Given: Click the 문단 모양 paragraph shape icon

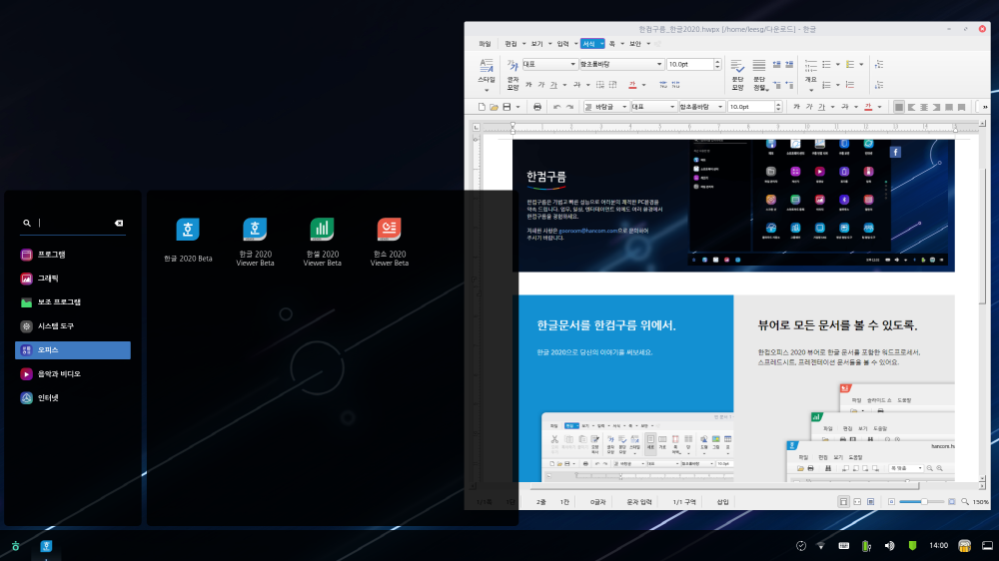Looking at the screenshot, I should 738,69.
